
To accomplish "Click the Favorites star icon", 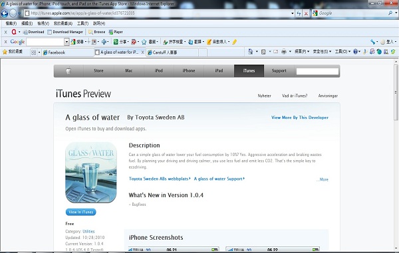I will 5,52.
